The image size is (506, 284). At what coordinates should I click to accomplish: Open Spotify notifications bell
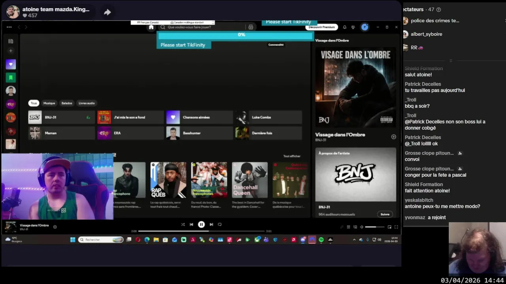coord(345,27)
